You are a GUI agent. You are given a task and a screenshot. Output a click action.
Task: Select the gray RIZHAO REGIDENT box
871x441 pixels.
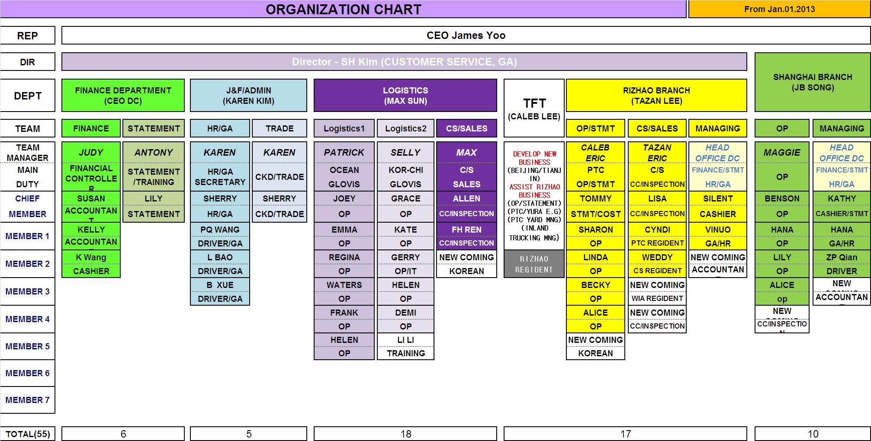(x=534, y=264)
